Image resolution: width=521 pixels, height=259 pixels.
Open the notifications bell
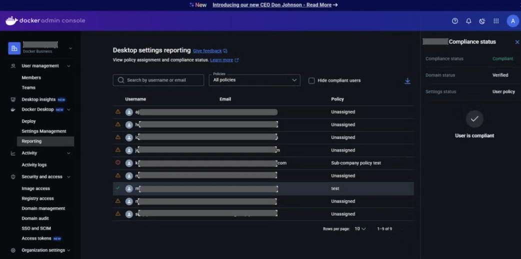[x=468, y=21]
